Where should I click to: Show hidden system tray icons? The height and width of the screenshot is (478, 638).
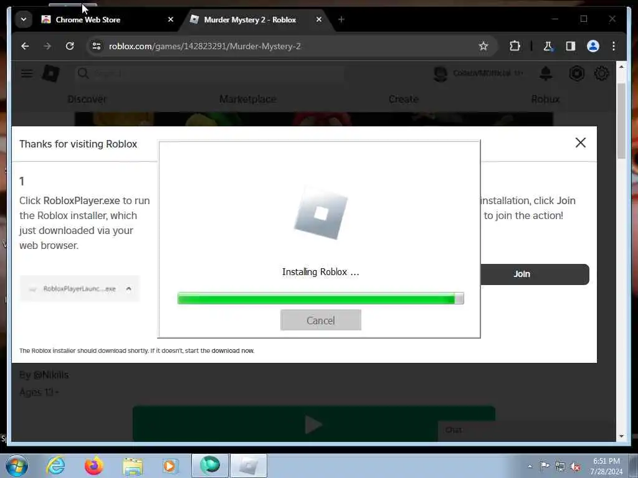530,466
